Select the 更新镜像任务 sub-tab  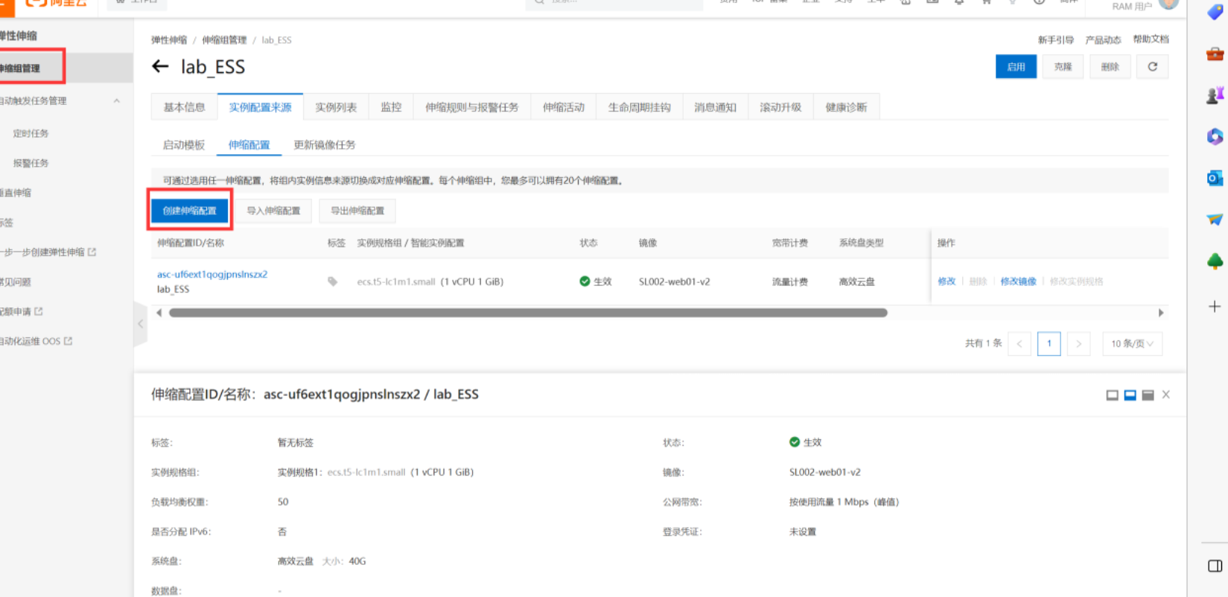click(x=324, y=145)
